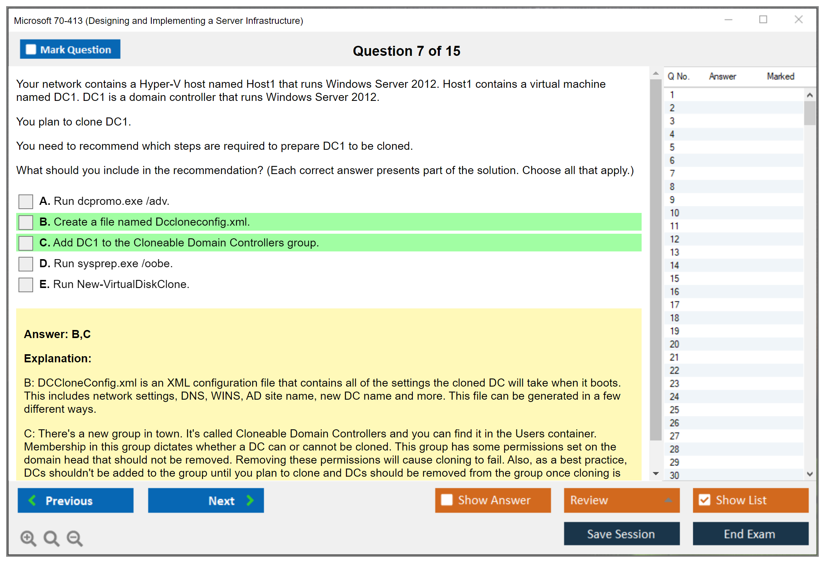
Task: Click the checkbox icon inside Show Answer
Action: 447,500
